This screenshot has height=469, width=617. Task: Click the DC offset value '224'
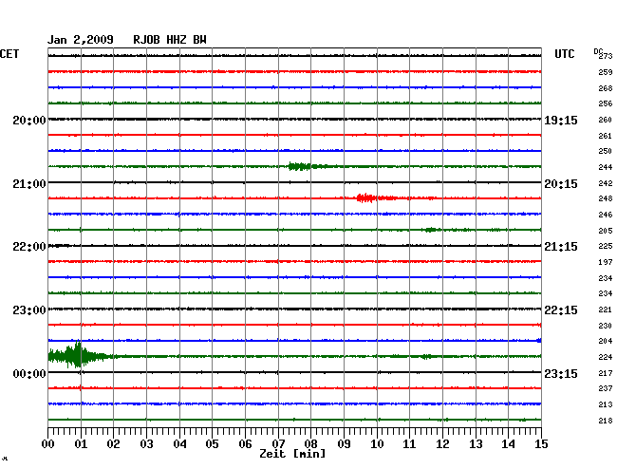(606, 357)
